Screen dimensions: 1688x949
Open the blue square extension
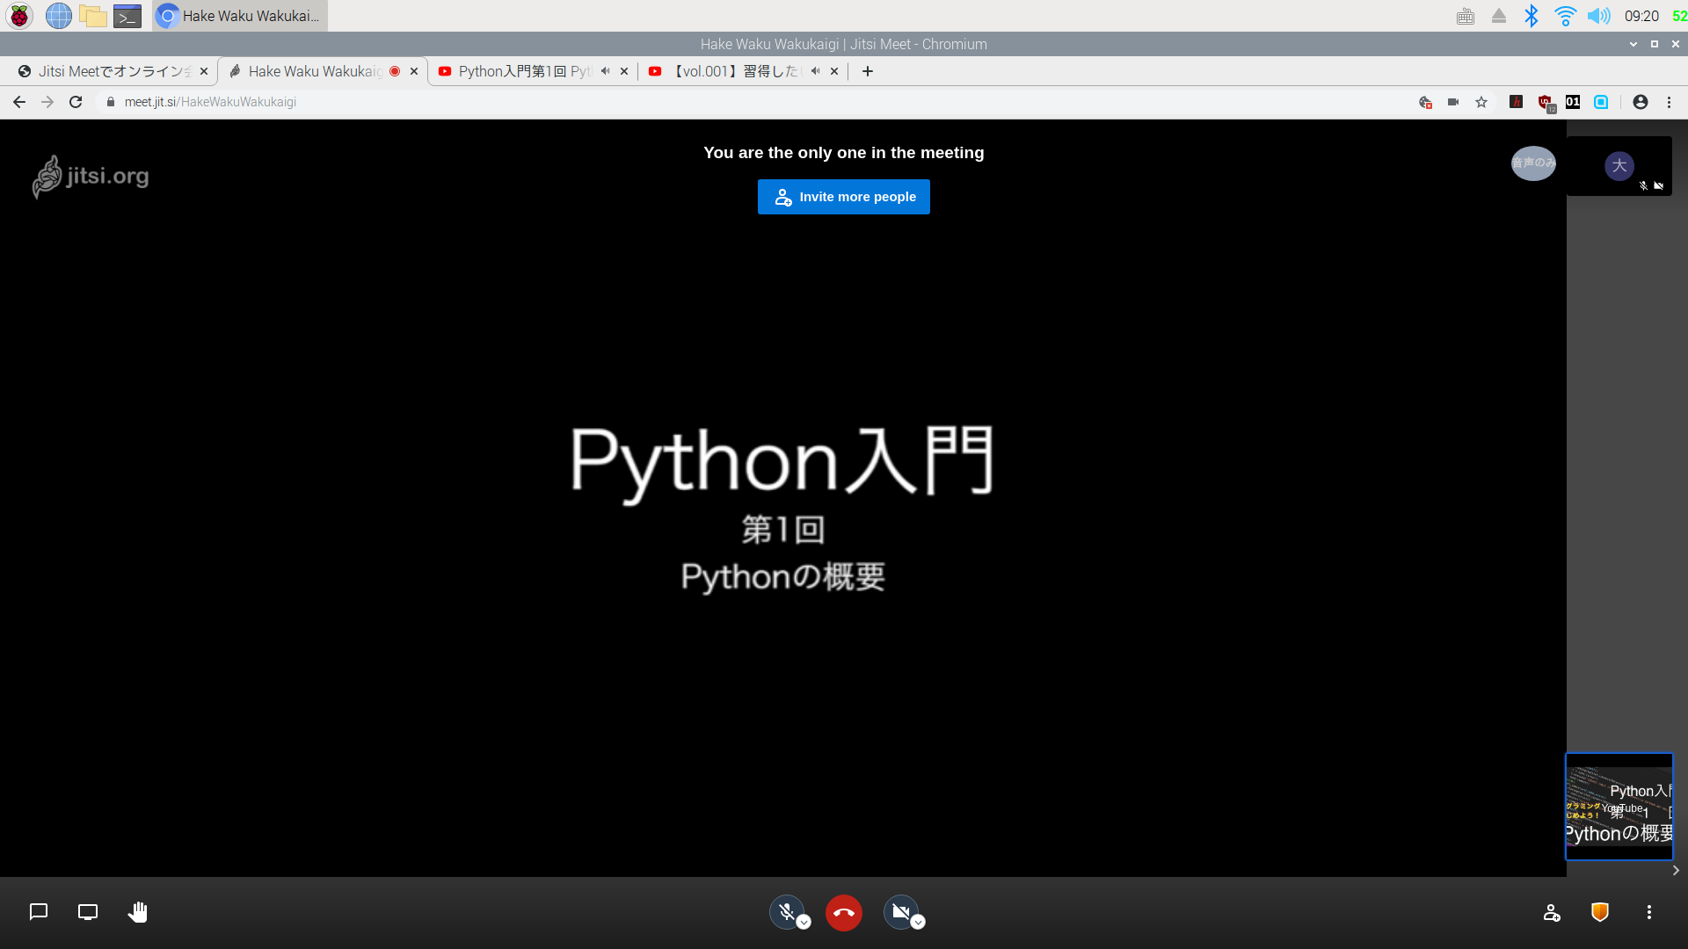[x=1601, y=102]
